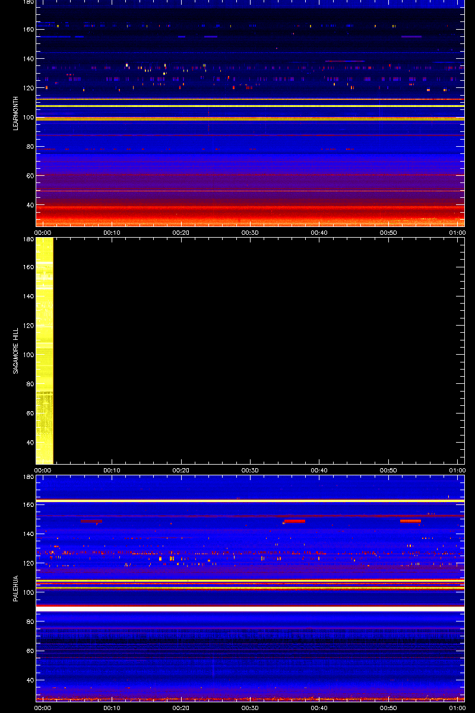475x713 pixels.
Task: Click the 140 frequency label on Palehua axis
Action: tap(27, 534)
